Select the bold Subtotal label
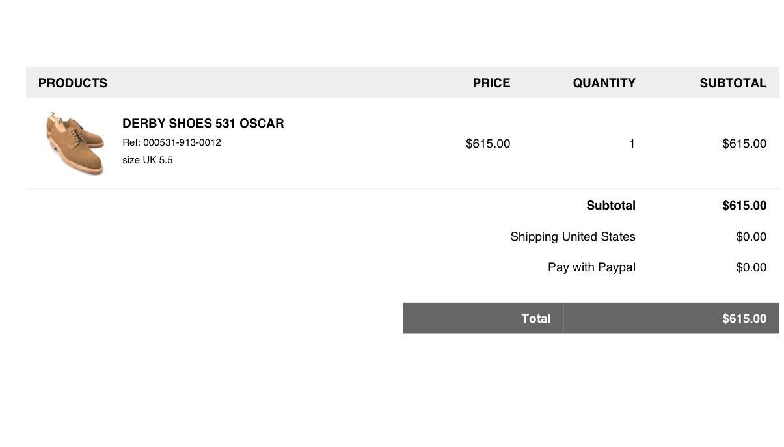Viewport: 784px width, 447px height. [611, 206]
